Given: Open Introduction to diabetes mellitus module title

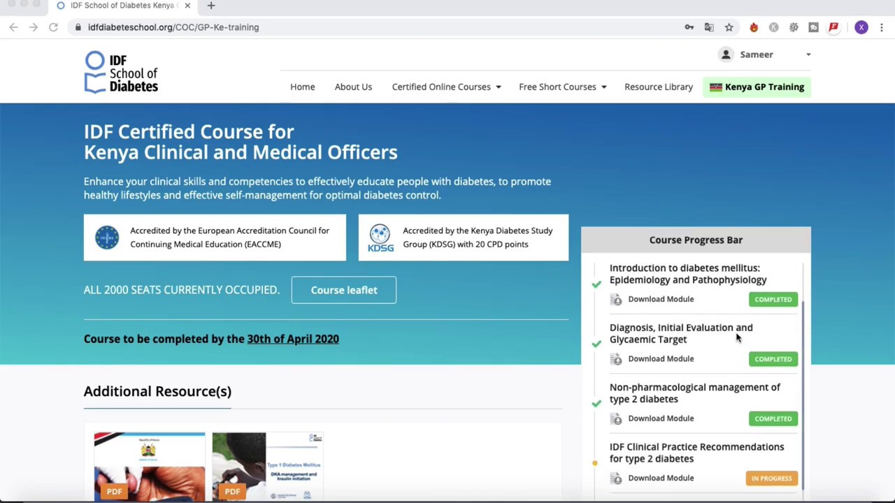Looking at the screenshot, I should click(x=688, y=274).
